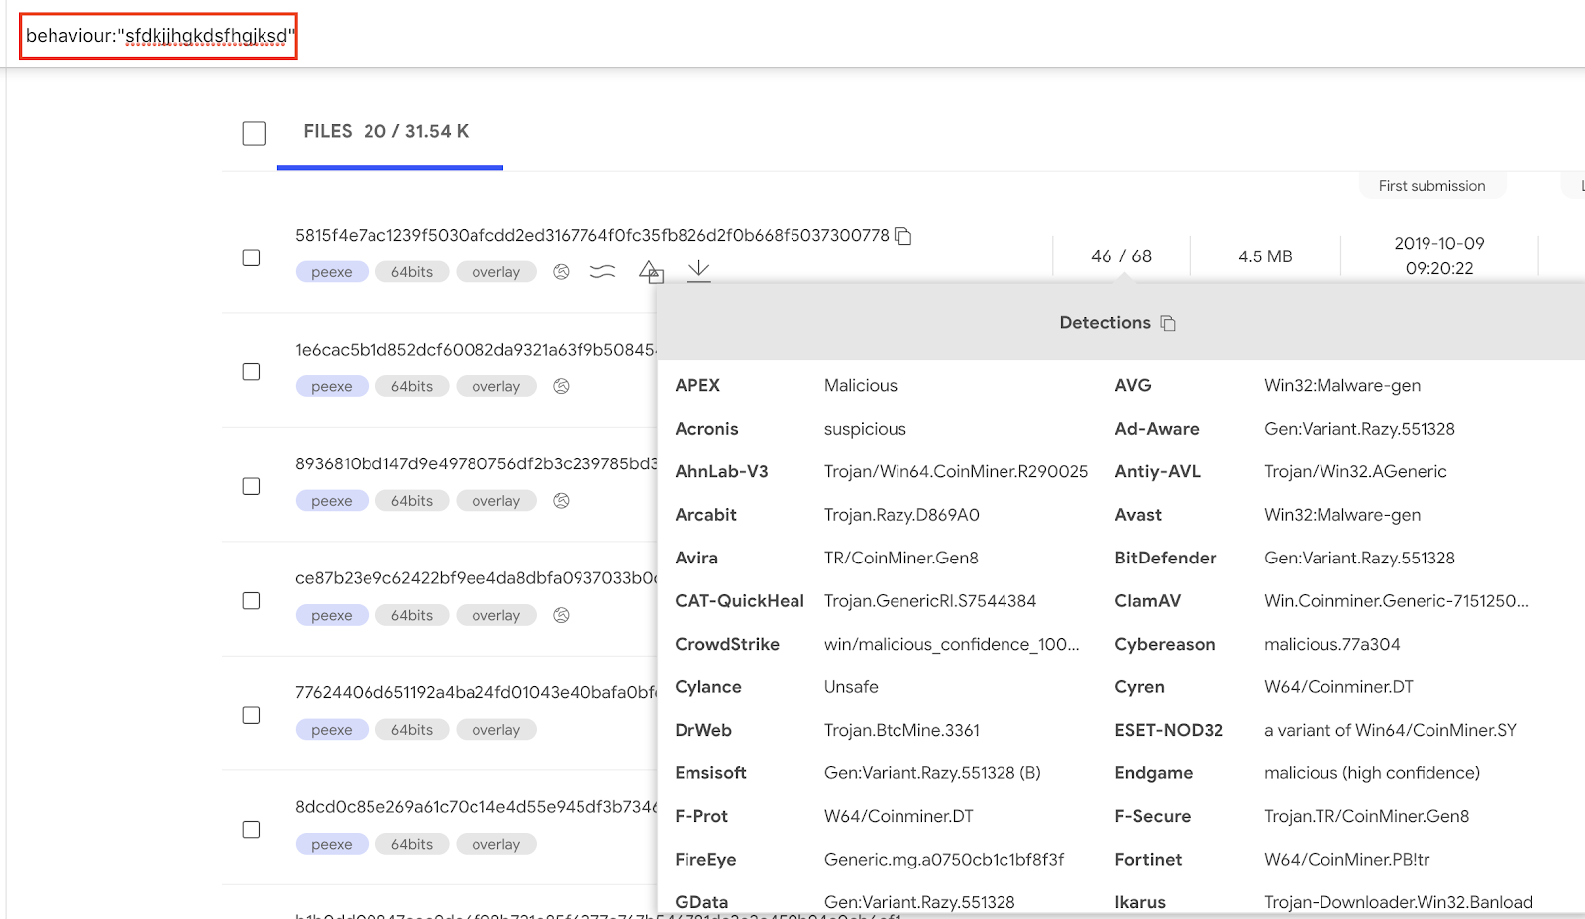Download the 5815f4e7ac file

click(699, 271)
